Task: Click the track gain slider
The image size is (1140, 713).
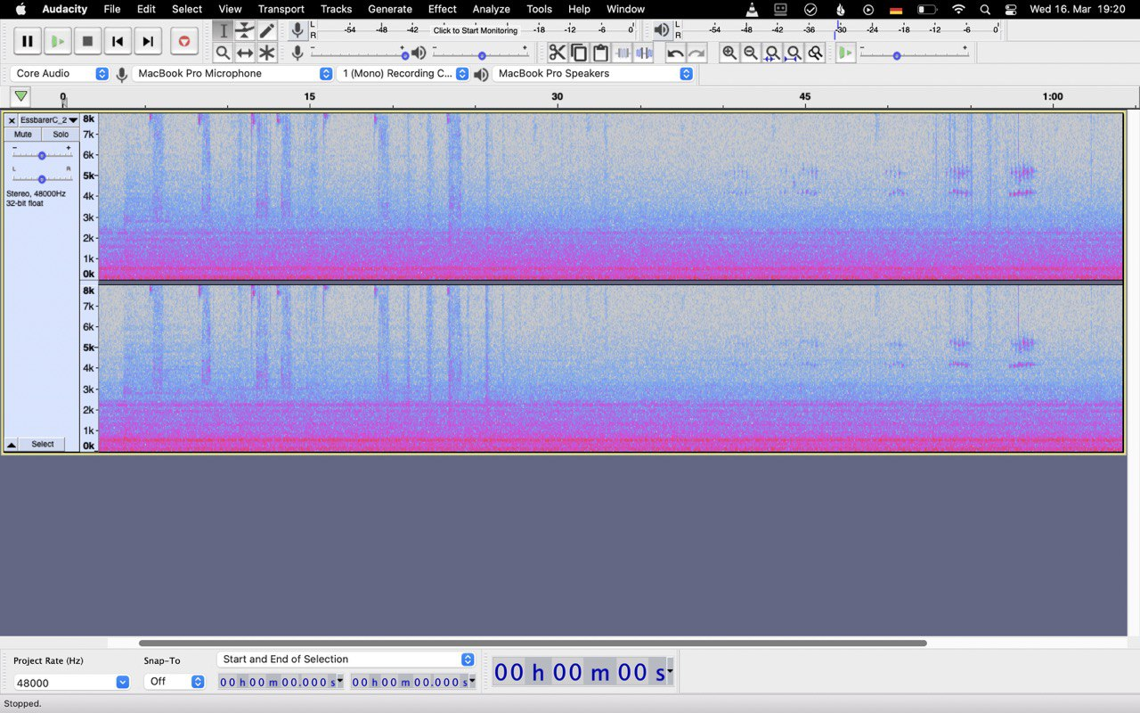Action: (42, 155)
